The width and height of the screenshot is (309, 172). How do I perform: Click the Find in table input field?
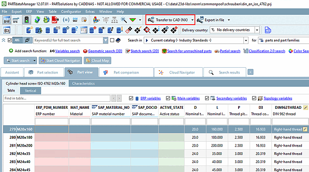(x=57, y=98)
